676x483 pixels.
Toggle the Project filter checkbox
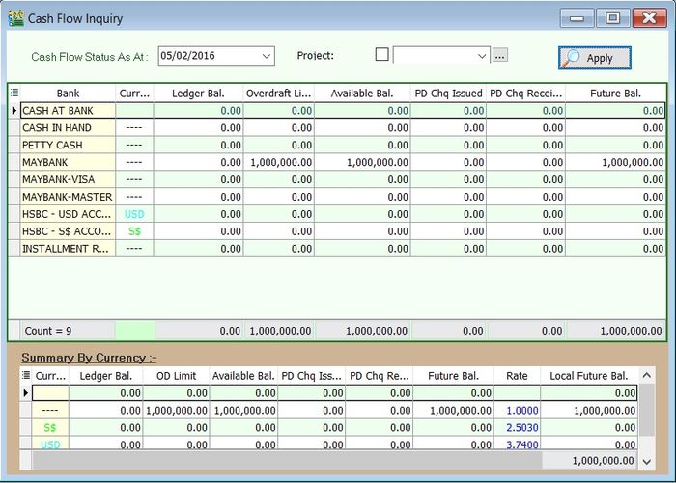pyautogui.click(x=381, y=55)
